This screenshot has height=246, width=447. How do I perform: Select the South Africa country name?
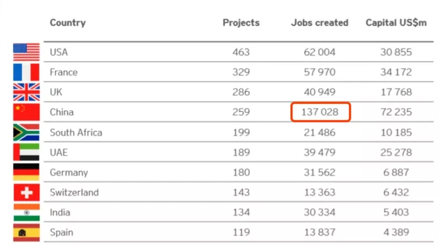tap(76, 132)
